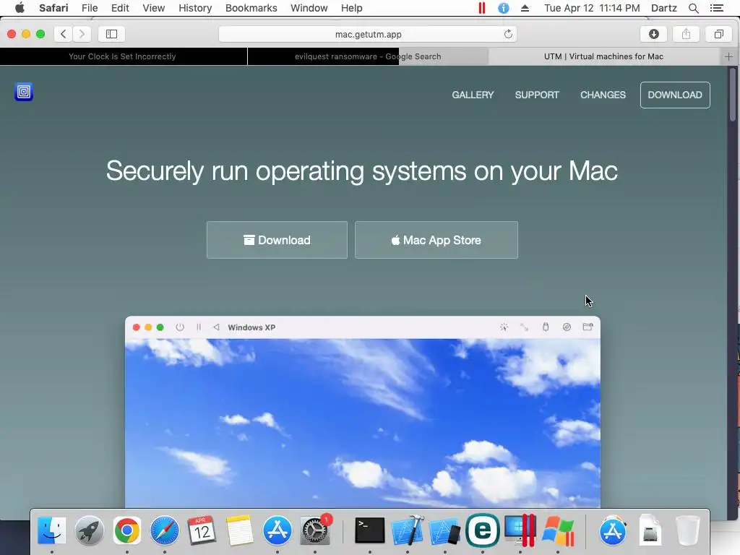Viewport: 740px width, 555px height.
Task: Click the resize arrows icon in Windows XP toolbar
Action: [525, 327]
